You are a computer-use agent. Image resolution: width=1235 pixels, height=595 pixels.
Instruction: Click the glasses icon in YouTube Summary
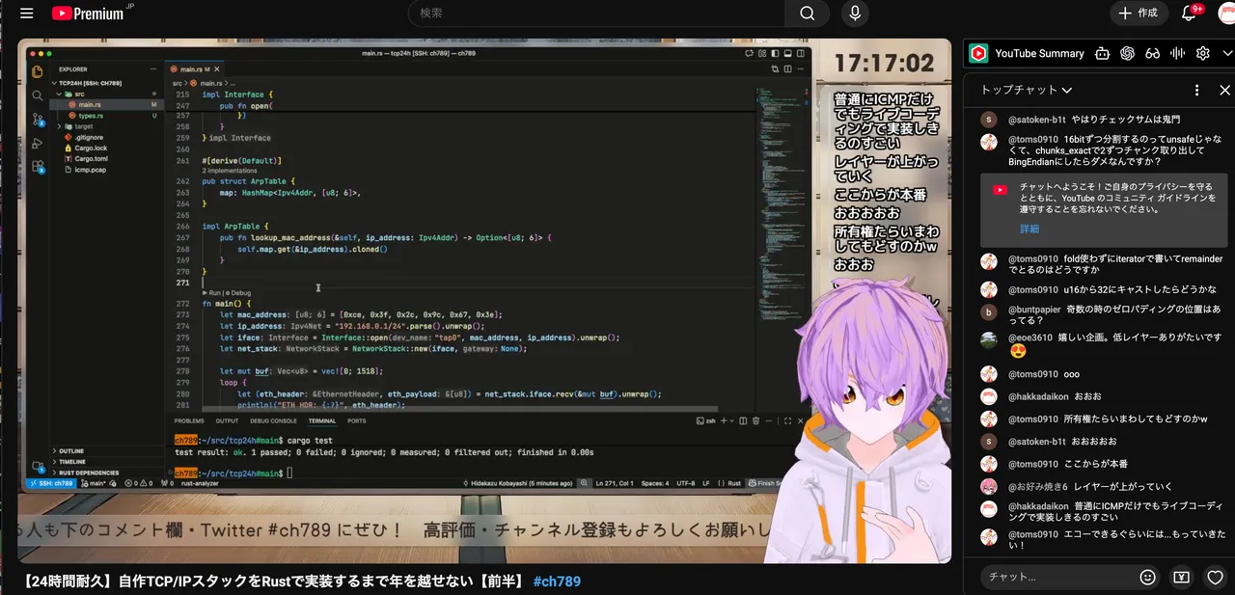pos(1152,54)
